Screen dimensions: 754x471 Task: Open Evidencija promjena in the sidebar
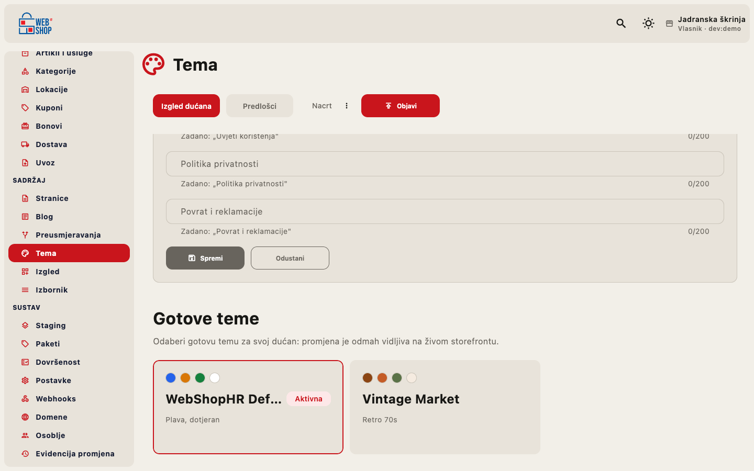point(69,454)
